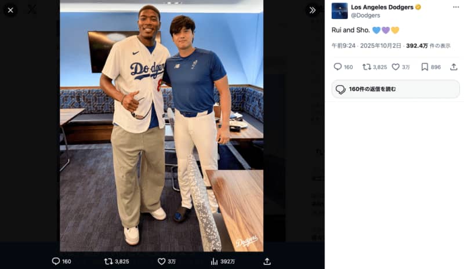Toggle the heart icon below the photo
This screenshot has width=464, height=269.
click(162, 261)
